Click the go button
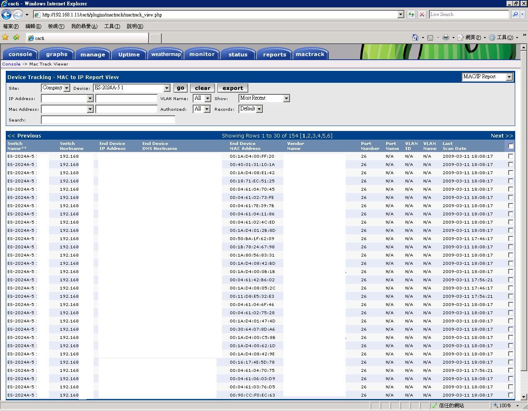 [x=180, y=88]
